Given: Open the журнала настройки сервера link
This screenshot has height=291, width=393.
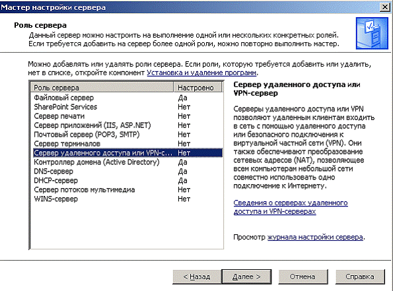Looking at the screenshot, I should tap(315, 237).
